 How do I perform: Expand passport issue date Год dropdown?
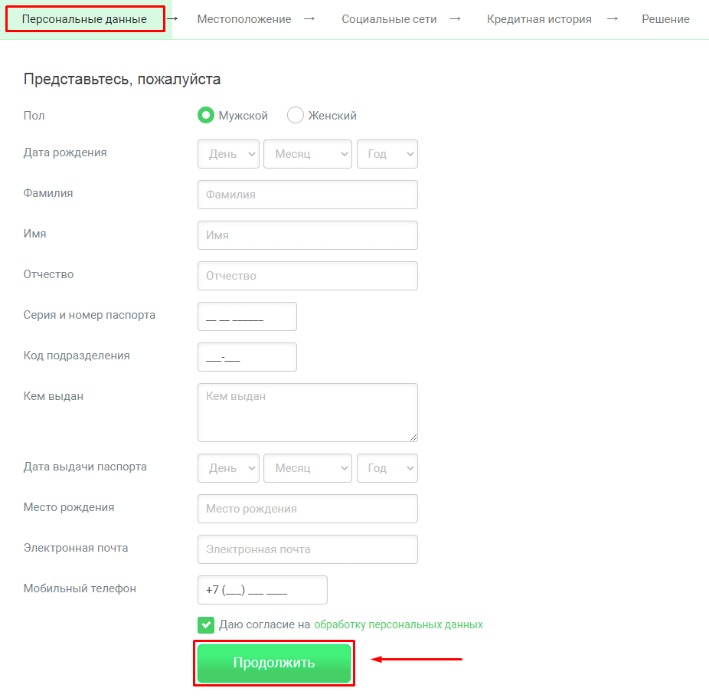(387, 468)
